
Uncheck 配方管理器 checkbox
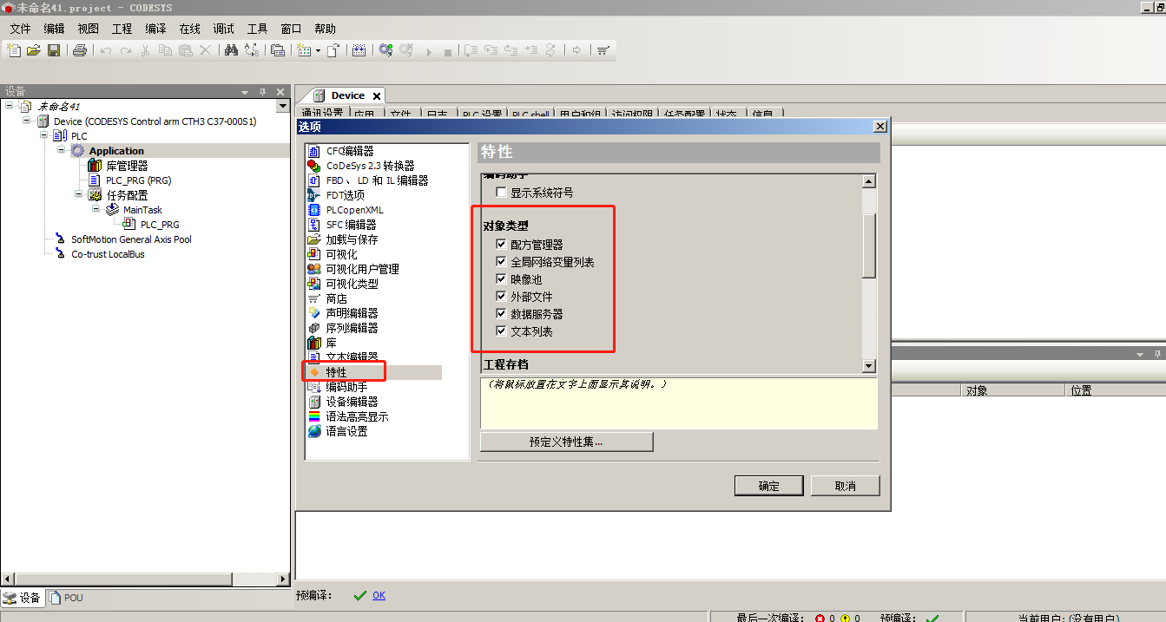(x=501, y=244)
